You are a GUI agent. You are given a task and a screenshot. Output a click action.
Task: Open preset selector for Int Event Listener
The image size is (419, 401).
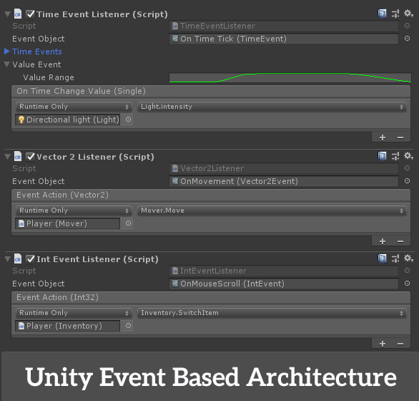pos(395,259)
